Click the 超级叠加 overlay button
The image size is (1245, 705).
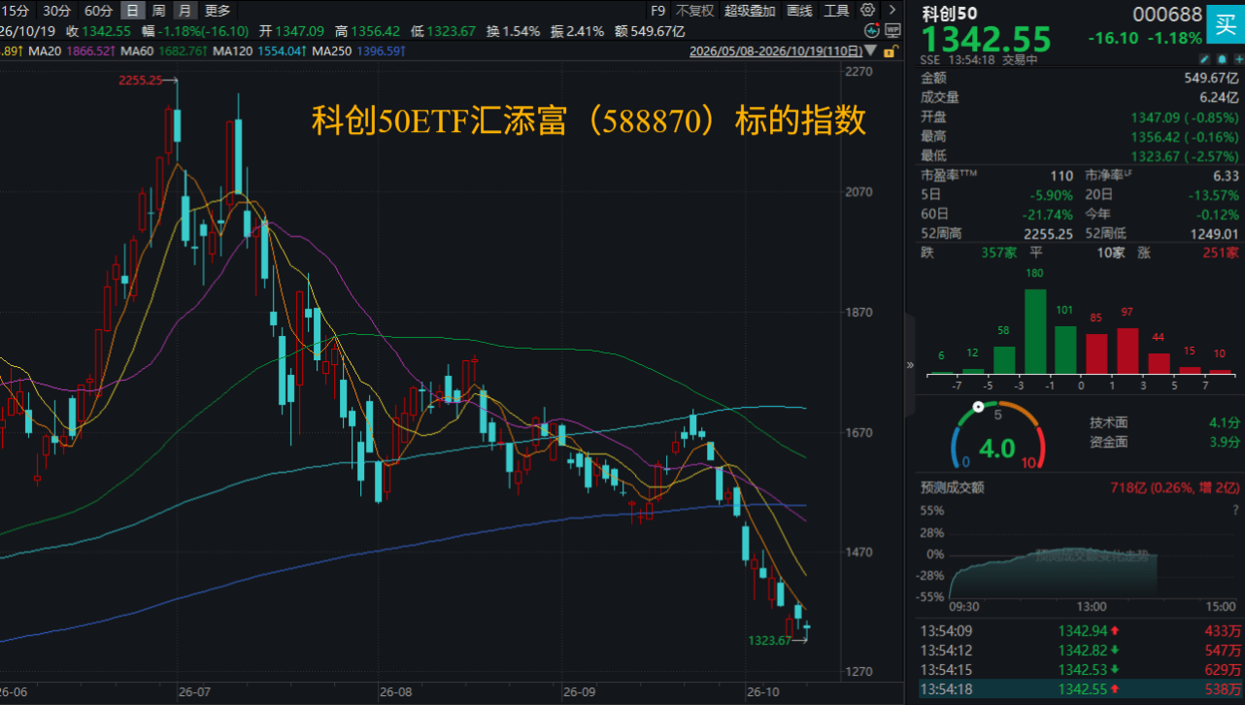click(750, 11)
